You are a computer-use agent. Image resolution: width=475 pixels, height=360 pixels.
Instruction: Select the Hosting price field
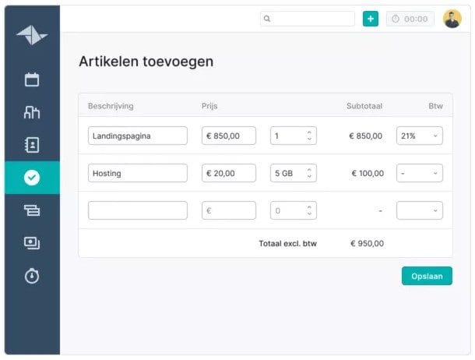tap(229, 173)
